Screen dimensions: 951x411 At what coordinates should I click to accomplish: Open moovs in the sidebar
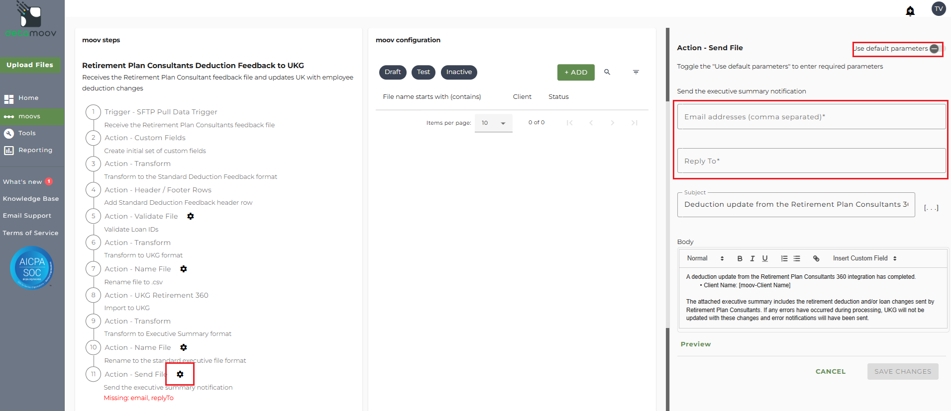pos(32,116)
